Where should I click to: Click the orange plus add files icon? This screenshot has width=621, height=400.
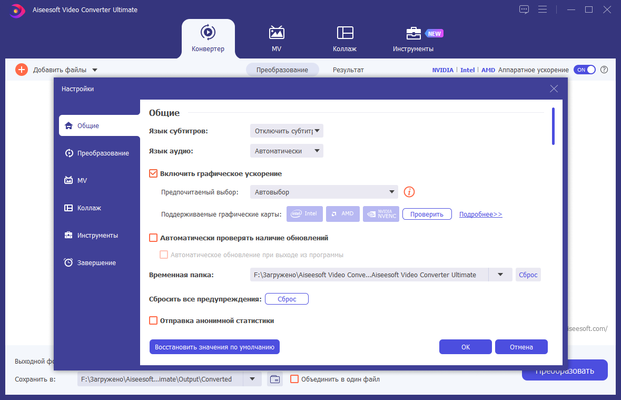22,70
